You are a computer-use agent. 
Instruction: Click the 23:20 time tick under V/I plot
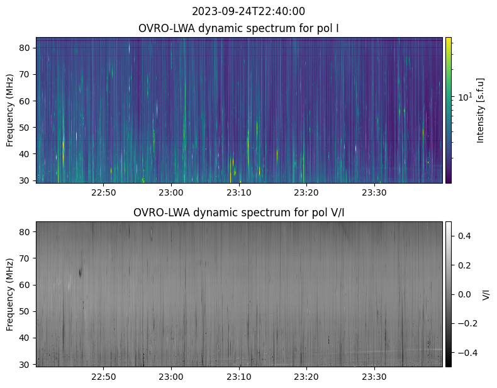[x=306, y=375]
